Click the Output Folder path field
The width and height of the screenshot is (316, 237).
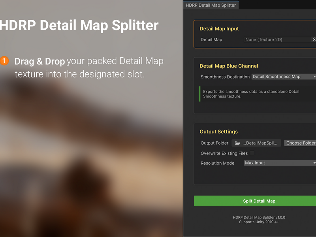(256, 143)
